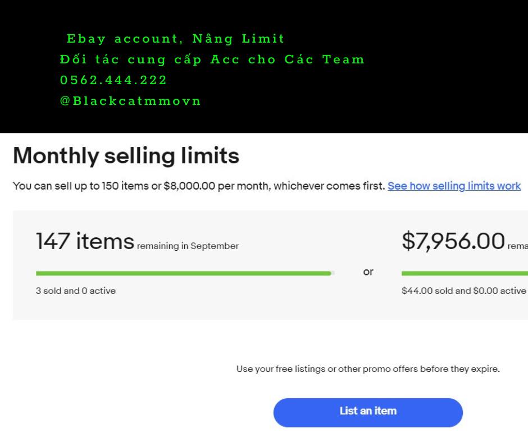This screenshot has height=442, width=528.
Task: Click the '3 sold and 0 active' text
Action: [x=76, y=291]
